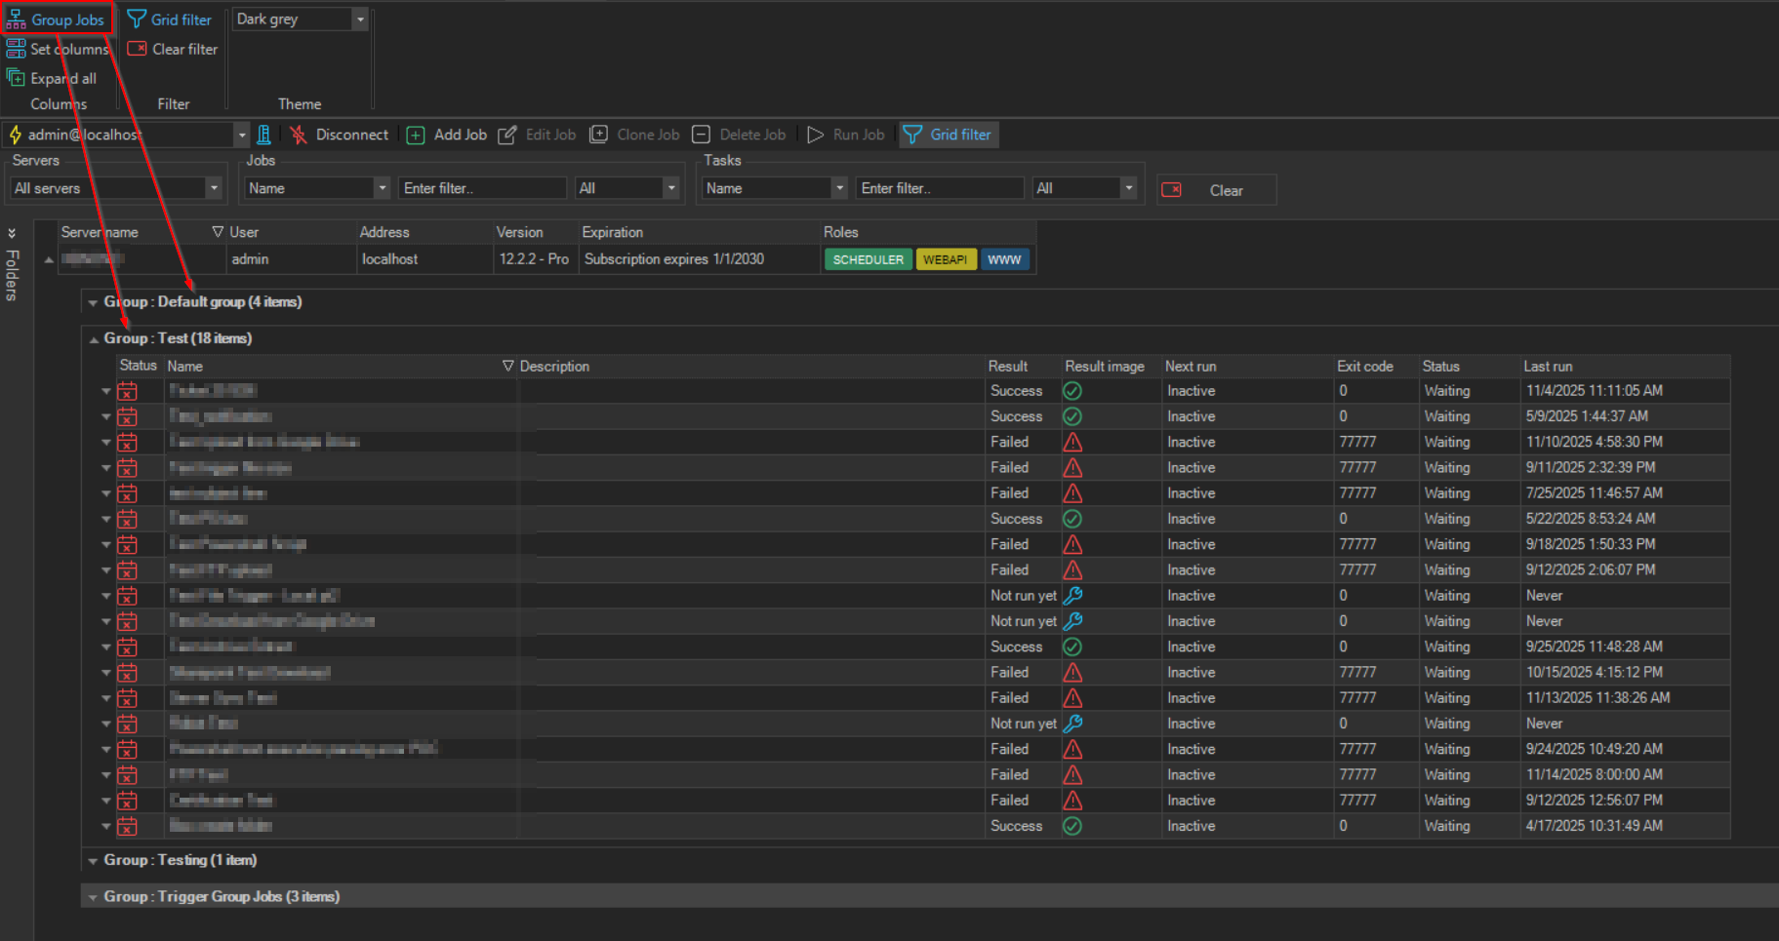Expand the Default group
The height and width of the screenshot is (941, 1779).
[93, 302]
